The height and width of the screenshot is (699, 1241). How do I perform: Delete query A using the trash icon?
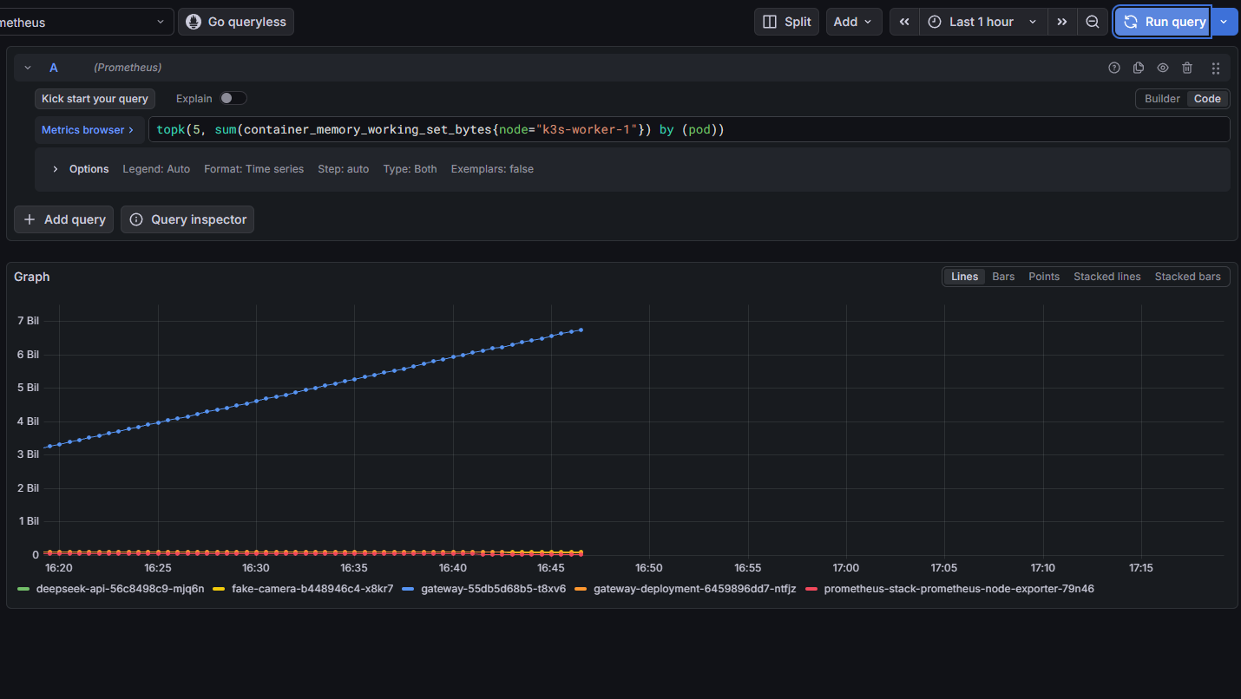(x=1187, y=68)
